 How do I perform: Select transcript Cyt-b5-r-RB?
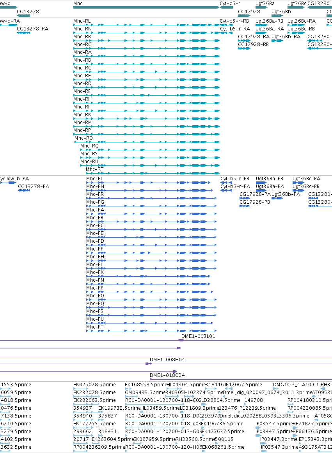point(234,21)
